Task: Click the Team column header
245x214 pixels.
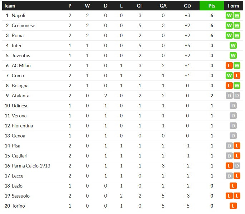Action: pos(9,6)
